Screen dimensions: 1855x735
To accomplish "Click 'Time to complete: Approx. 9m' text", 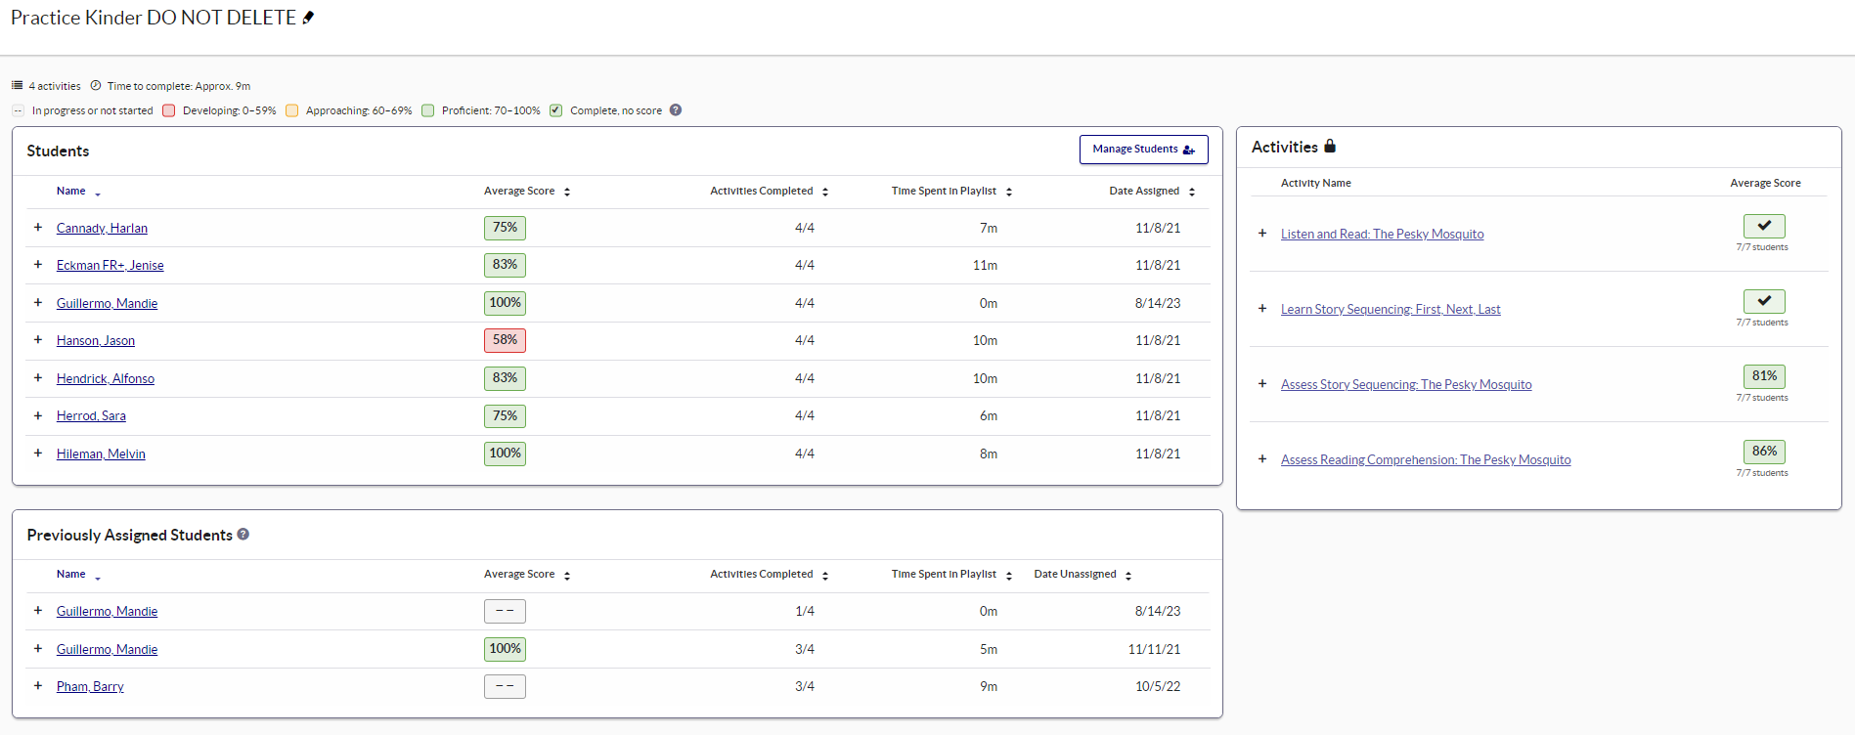I will (179, 86).
